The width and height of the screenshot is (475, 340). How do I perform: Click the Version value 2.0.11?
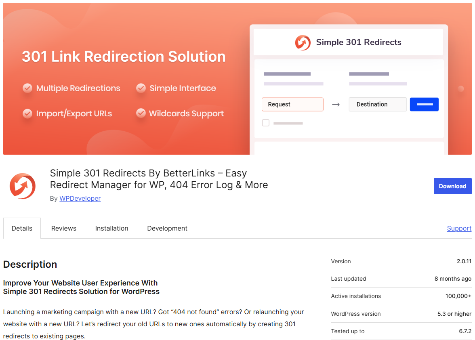tap(464, 261)
